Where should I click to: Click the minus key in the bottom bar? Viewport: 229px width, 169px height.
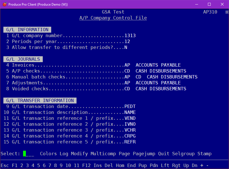tap(207, 165)
